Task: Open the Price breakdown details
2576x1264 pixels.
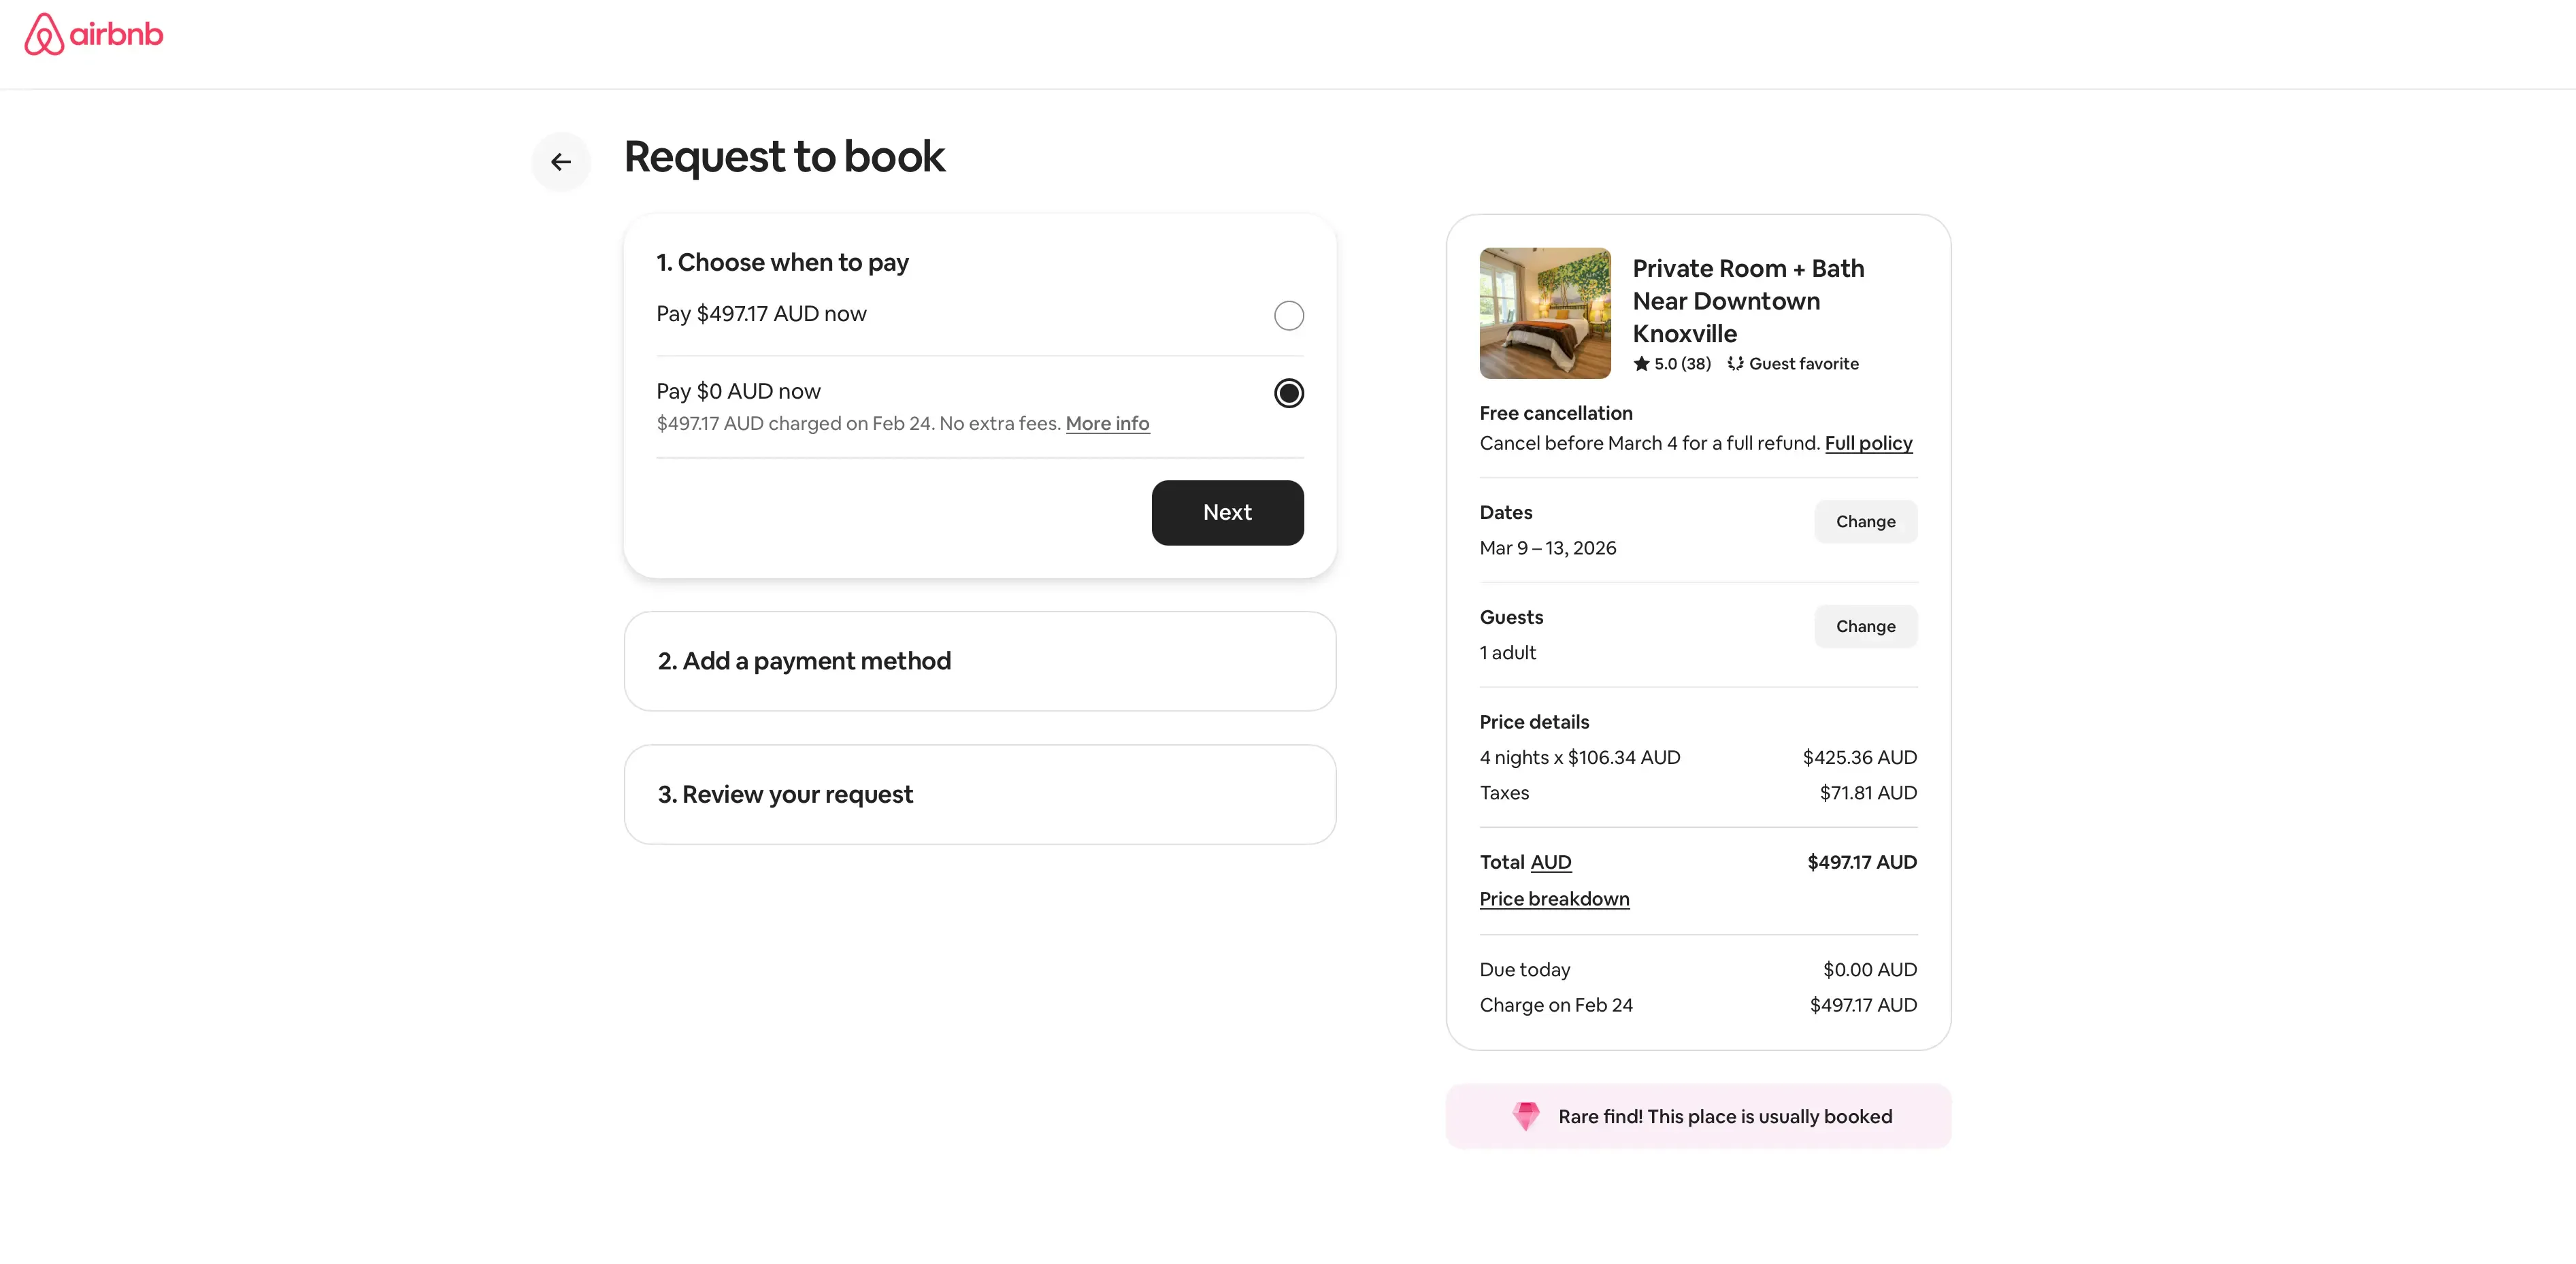Action: [1554, 899]
